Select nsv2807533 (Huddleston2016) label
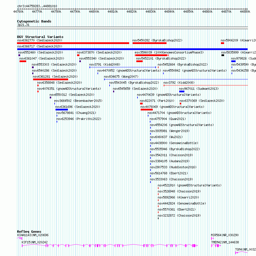Image resolution: width=256 pixels, height=256 pixels. (x=173, y=167)
